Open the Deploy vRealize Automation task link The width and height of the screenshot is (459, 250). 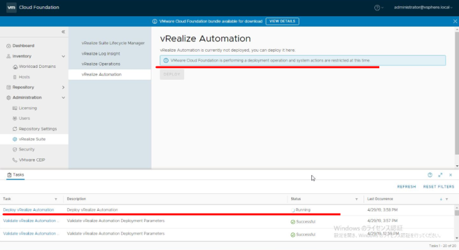click(x=29, y=210)
